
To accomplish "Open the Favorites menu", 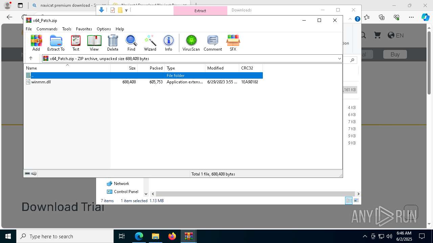I will [x=84, y=29].
